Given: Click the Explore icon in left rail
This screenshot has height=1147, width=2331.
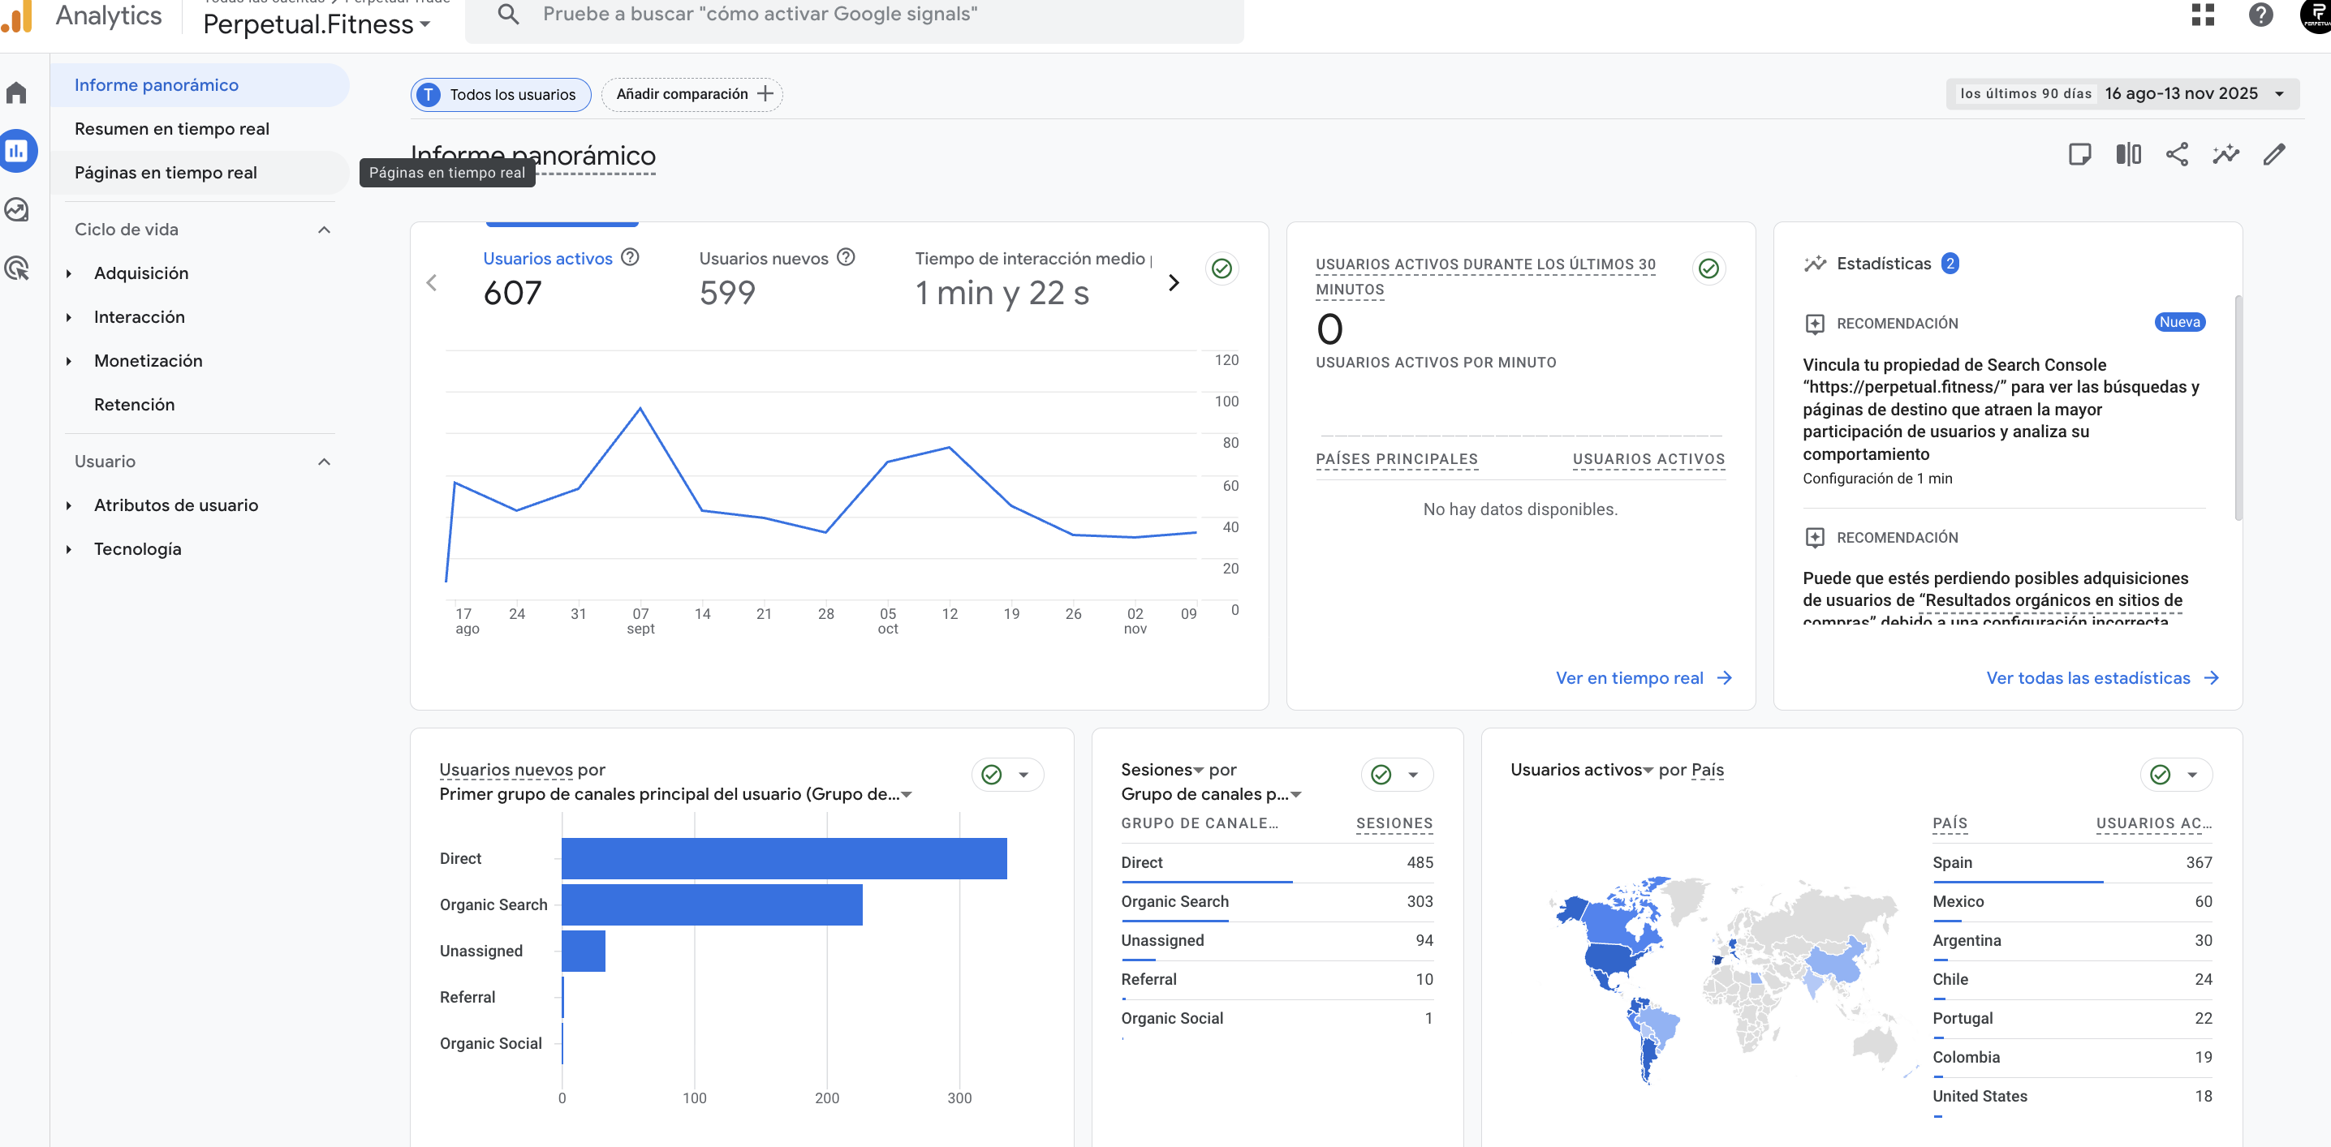Looking at the screenshot, I should coord(16,210).
